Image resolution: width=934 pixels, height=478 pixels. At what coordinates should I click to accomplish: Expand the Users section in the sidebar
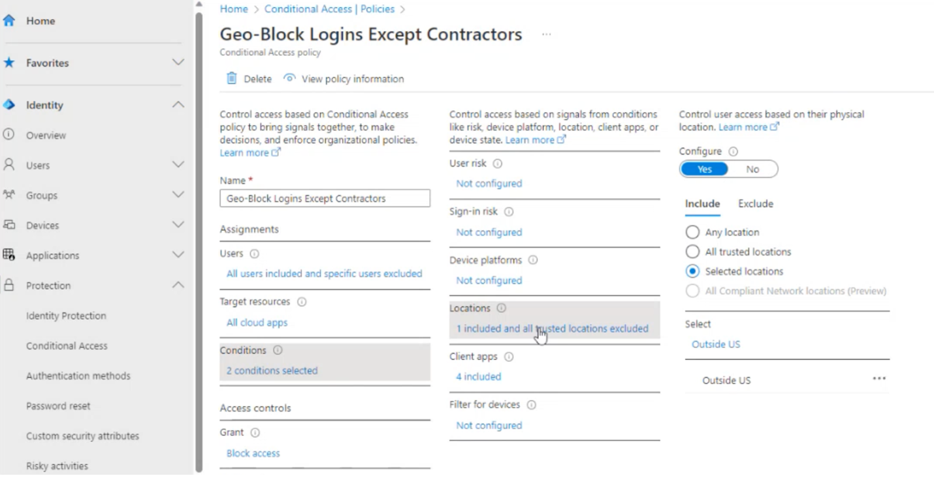point(178,165)
